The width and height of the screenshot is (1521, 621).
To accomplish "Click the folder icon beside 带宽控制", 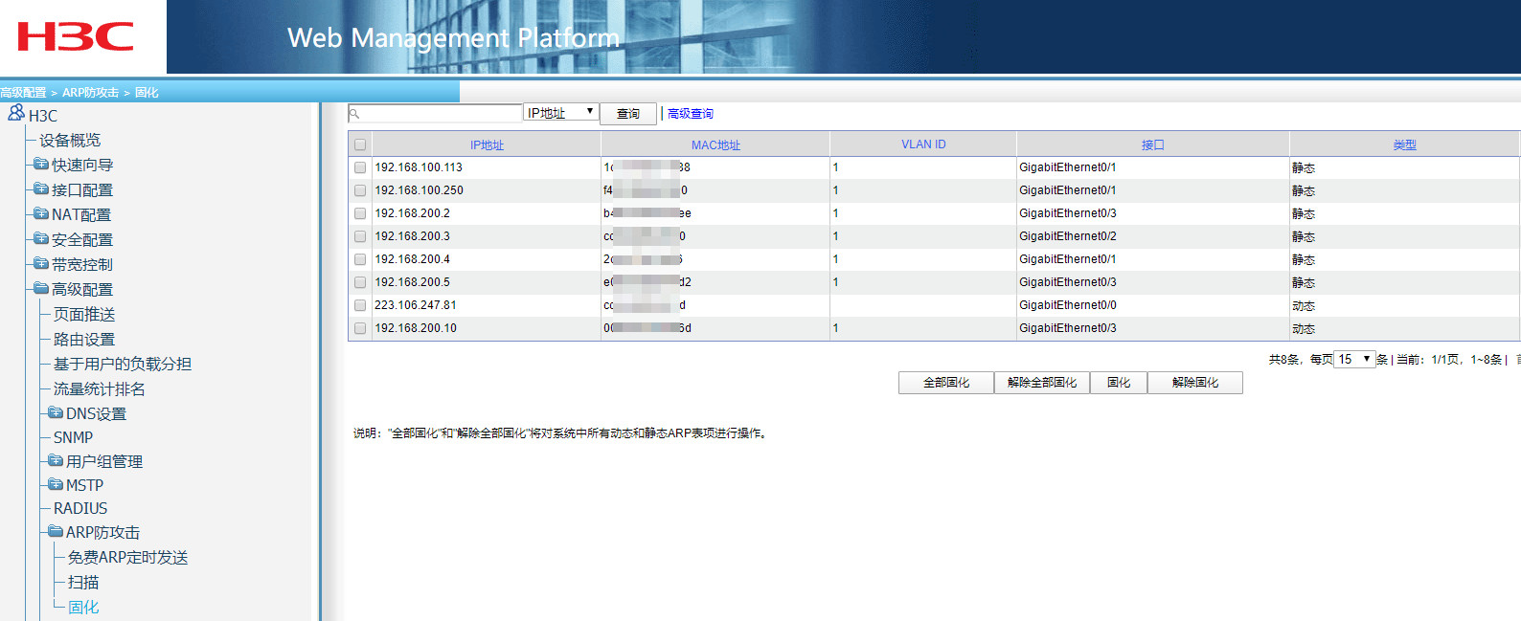I will (x=41, y=263).
